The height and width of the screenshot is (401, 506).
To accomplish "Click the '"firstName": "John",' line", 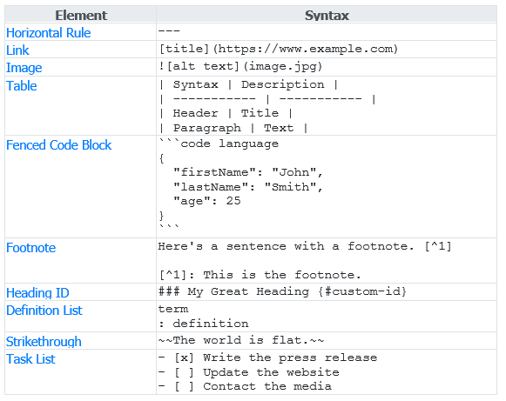I will tap(248, 172).
